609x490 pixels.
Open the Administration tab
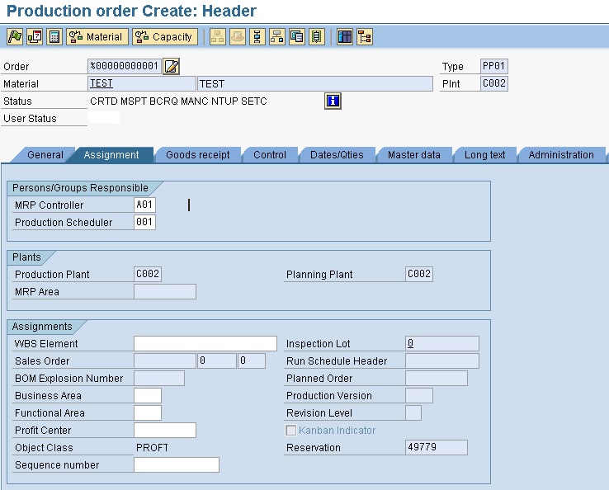pos(561,155)
